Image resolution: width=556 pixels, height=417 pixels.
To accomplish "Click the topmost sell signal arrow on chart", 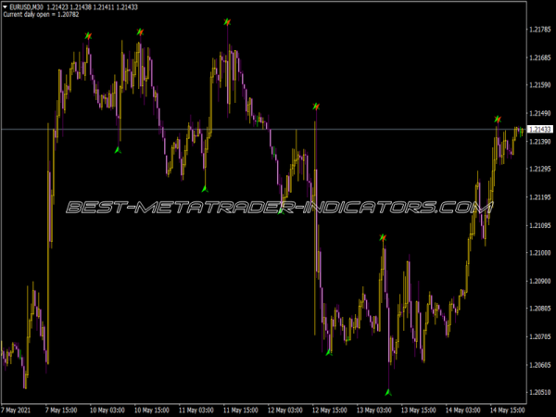I will (x=227, y=20).
